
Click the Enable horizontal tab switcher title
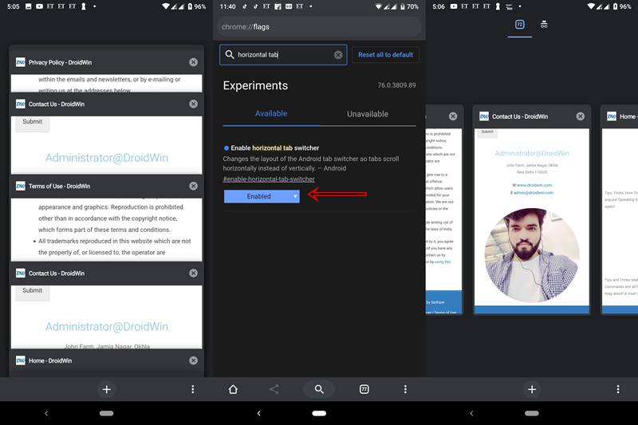tap(274, 148)
